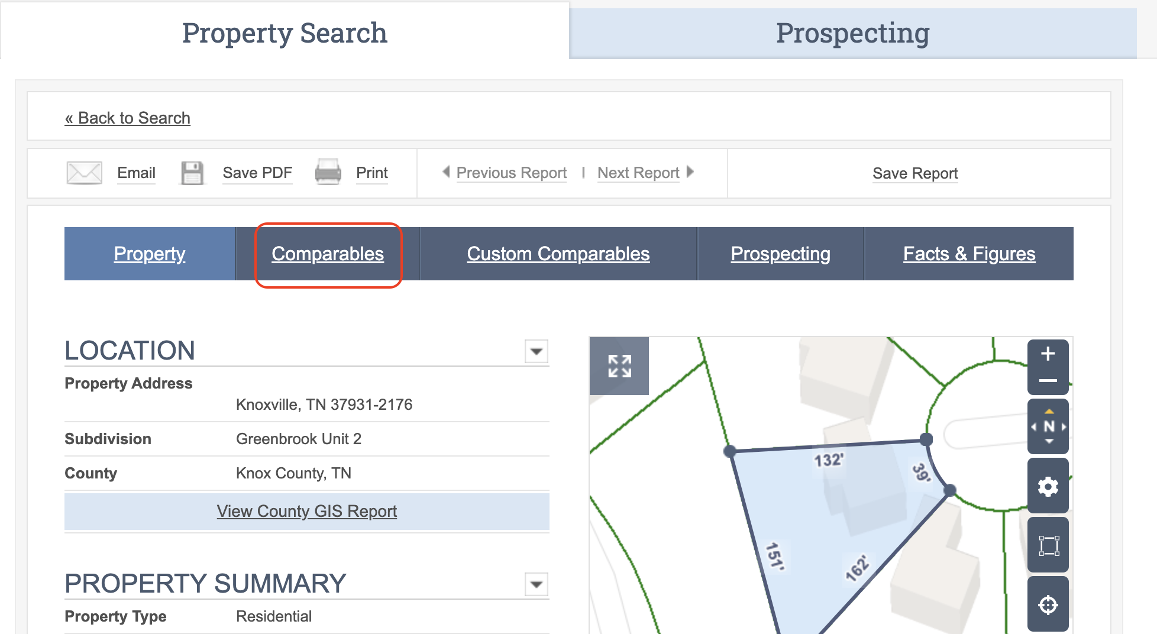1157x634 pixels.
Task: Click the Back to Search link
Action: [128, 118]
